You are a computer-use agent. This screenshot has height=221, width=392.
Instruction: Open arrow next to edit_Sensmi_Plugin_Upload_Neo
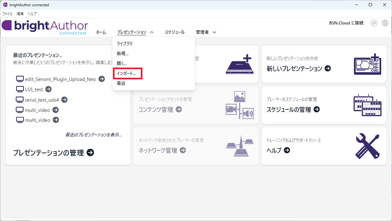102,79
